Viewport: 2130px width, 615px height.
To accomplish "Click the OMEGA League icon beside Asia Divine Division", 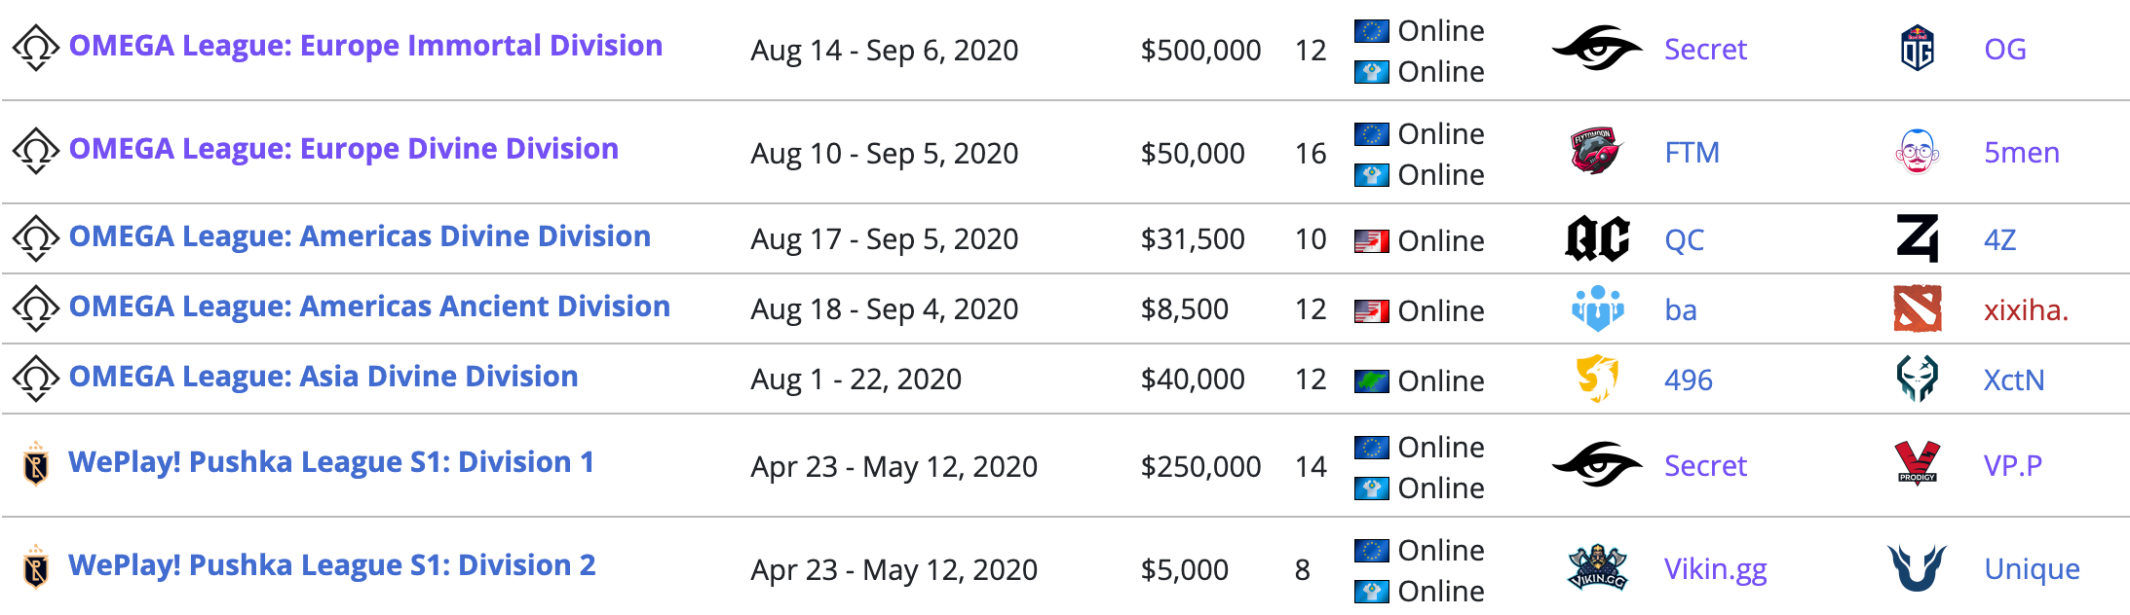I will (36, 379).
